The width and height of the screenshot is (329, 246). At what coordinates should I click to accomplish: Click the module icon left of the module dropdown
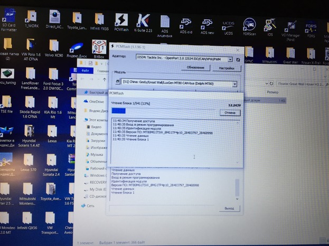click(117, 83)
